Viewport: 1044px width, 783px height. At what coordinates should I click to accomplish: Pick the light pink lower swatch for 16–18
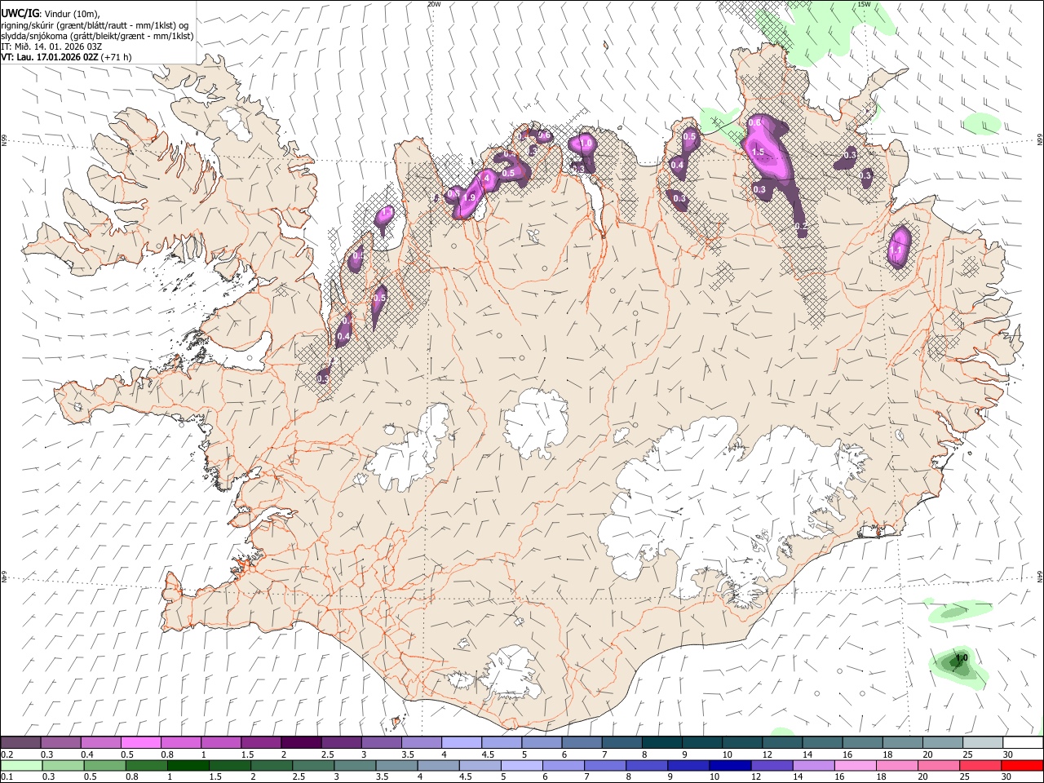click(x=855, y=765)
